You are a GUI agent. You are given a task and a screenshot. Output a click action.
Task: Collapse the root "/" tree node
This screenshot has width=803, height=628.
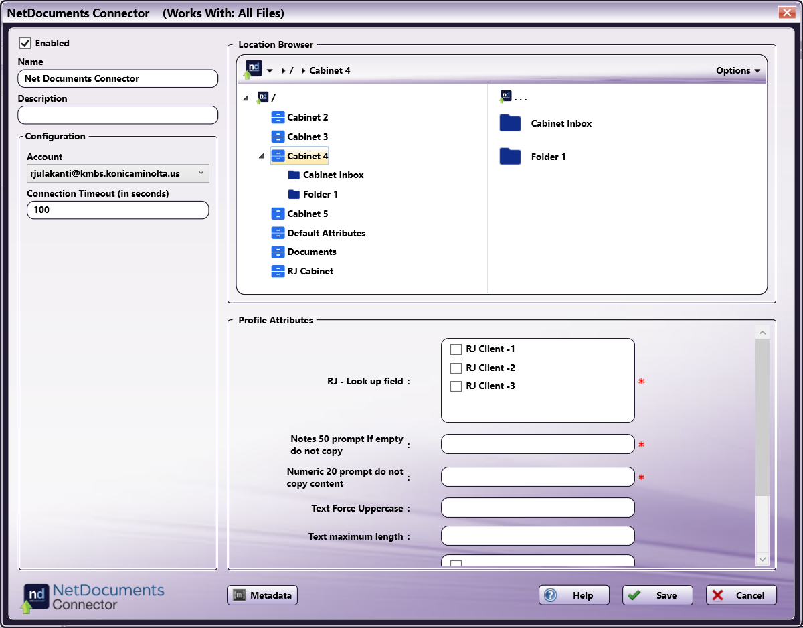[x=246, y=98]
